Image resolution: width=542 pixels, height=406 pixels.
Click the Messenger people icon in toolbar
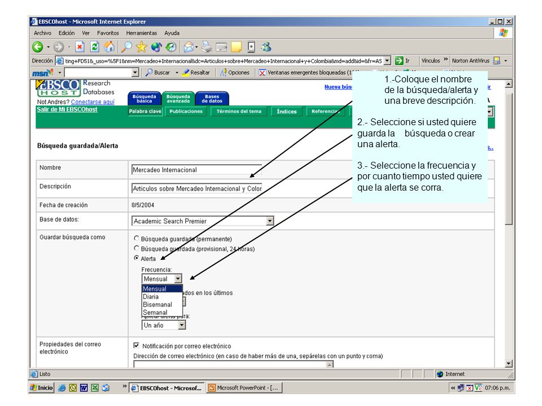point(266,47)
